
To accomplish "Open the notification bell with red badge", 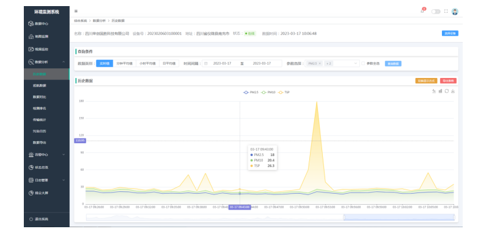I will click(422, 10).
